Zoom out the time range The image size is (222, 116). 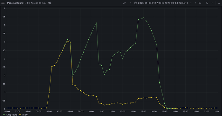pos(200,3)
